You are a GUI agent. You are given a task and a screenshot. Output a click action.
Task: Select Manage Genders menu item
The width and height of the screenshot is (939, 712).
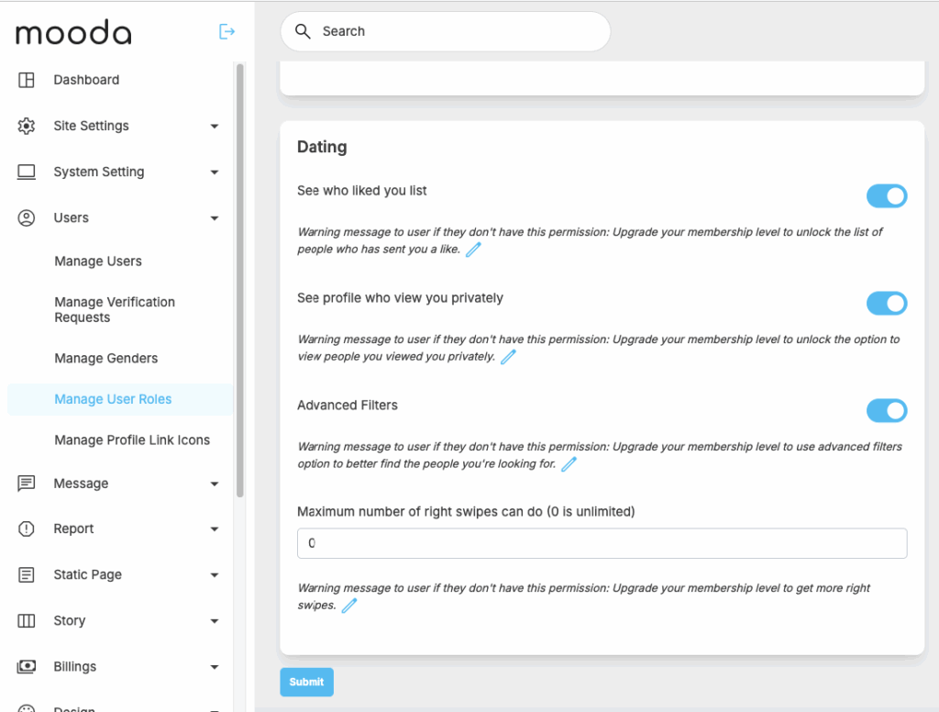coord(105,359)
